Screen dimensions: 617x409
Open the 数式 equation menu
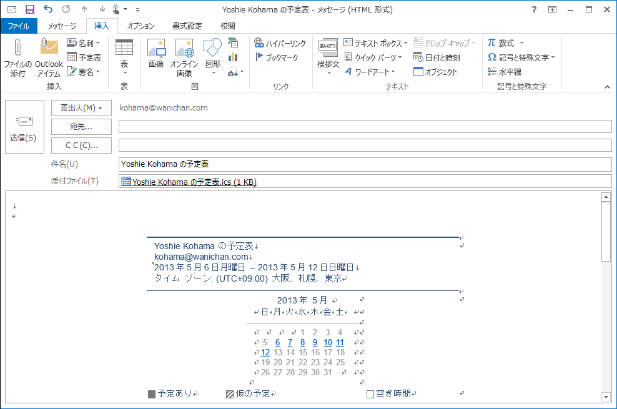pyautogui.click(x=506, y=43)
